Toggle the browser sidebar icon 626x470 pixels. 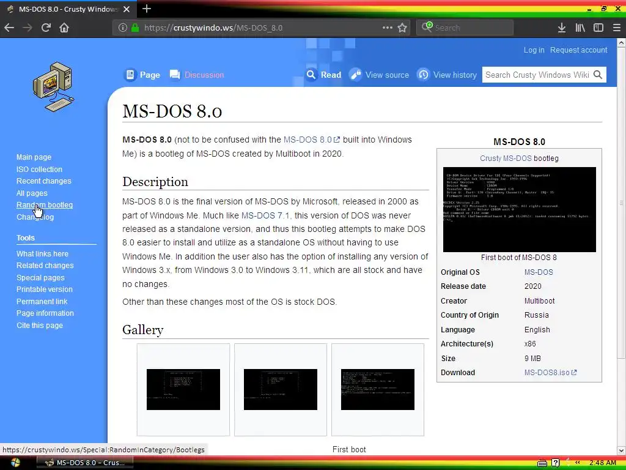[x=598, y=28]
